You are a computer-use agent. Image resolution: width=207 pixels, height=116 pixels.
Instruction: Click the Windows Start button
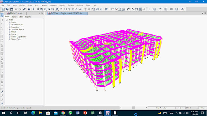pos(4,113)
